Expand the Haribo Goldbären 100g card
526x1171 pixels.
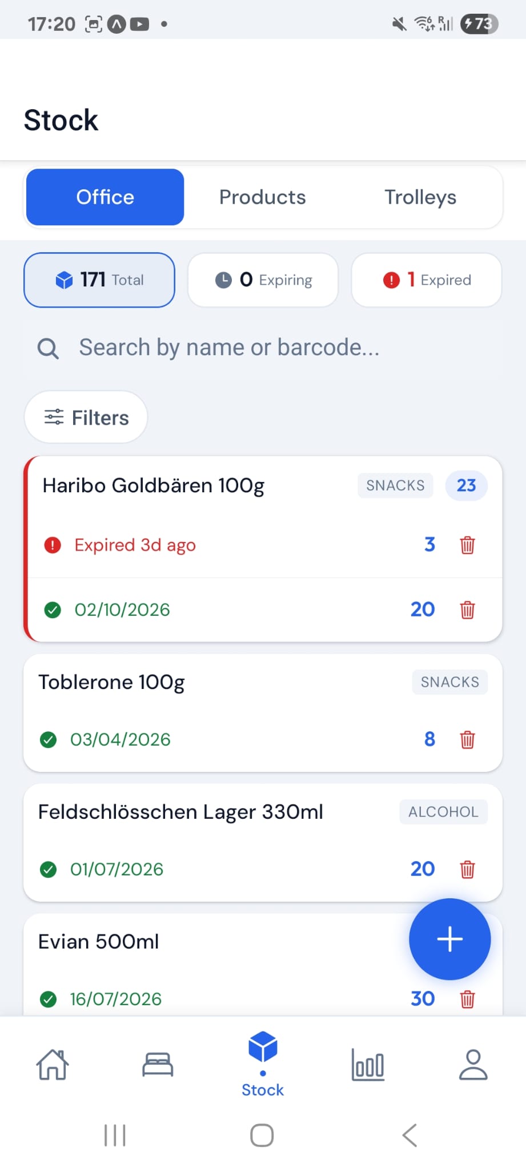tap(154, 486)
